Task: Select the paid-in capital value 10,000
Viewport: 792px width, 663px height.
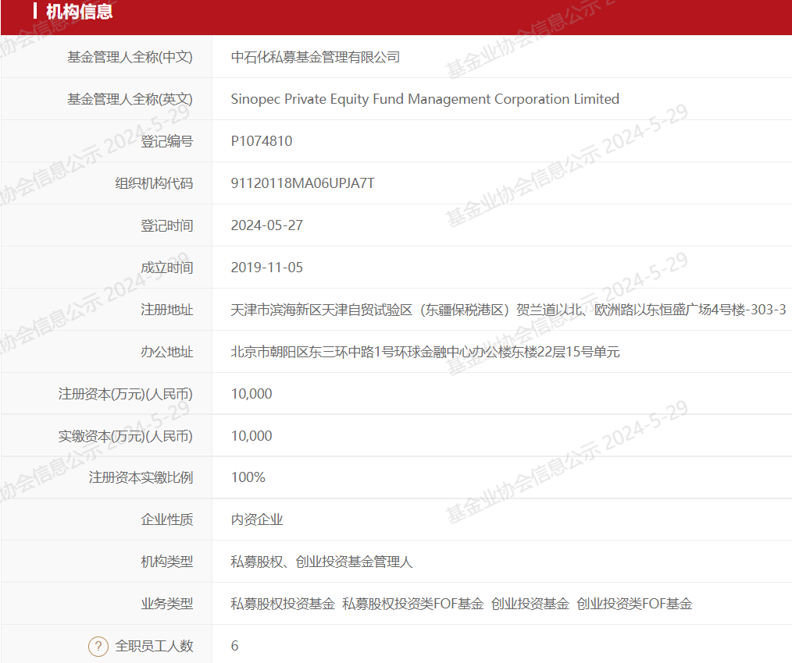Action: [252, 436]
